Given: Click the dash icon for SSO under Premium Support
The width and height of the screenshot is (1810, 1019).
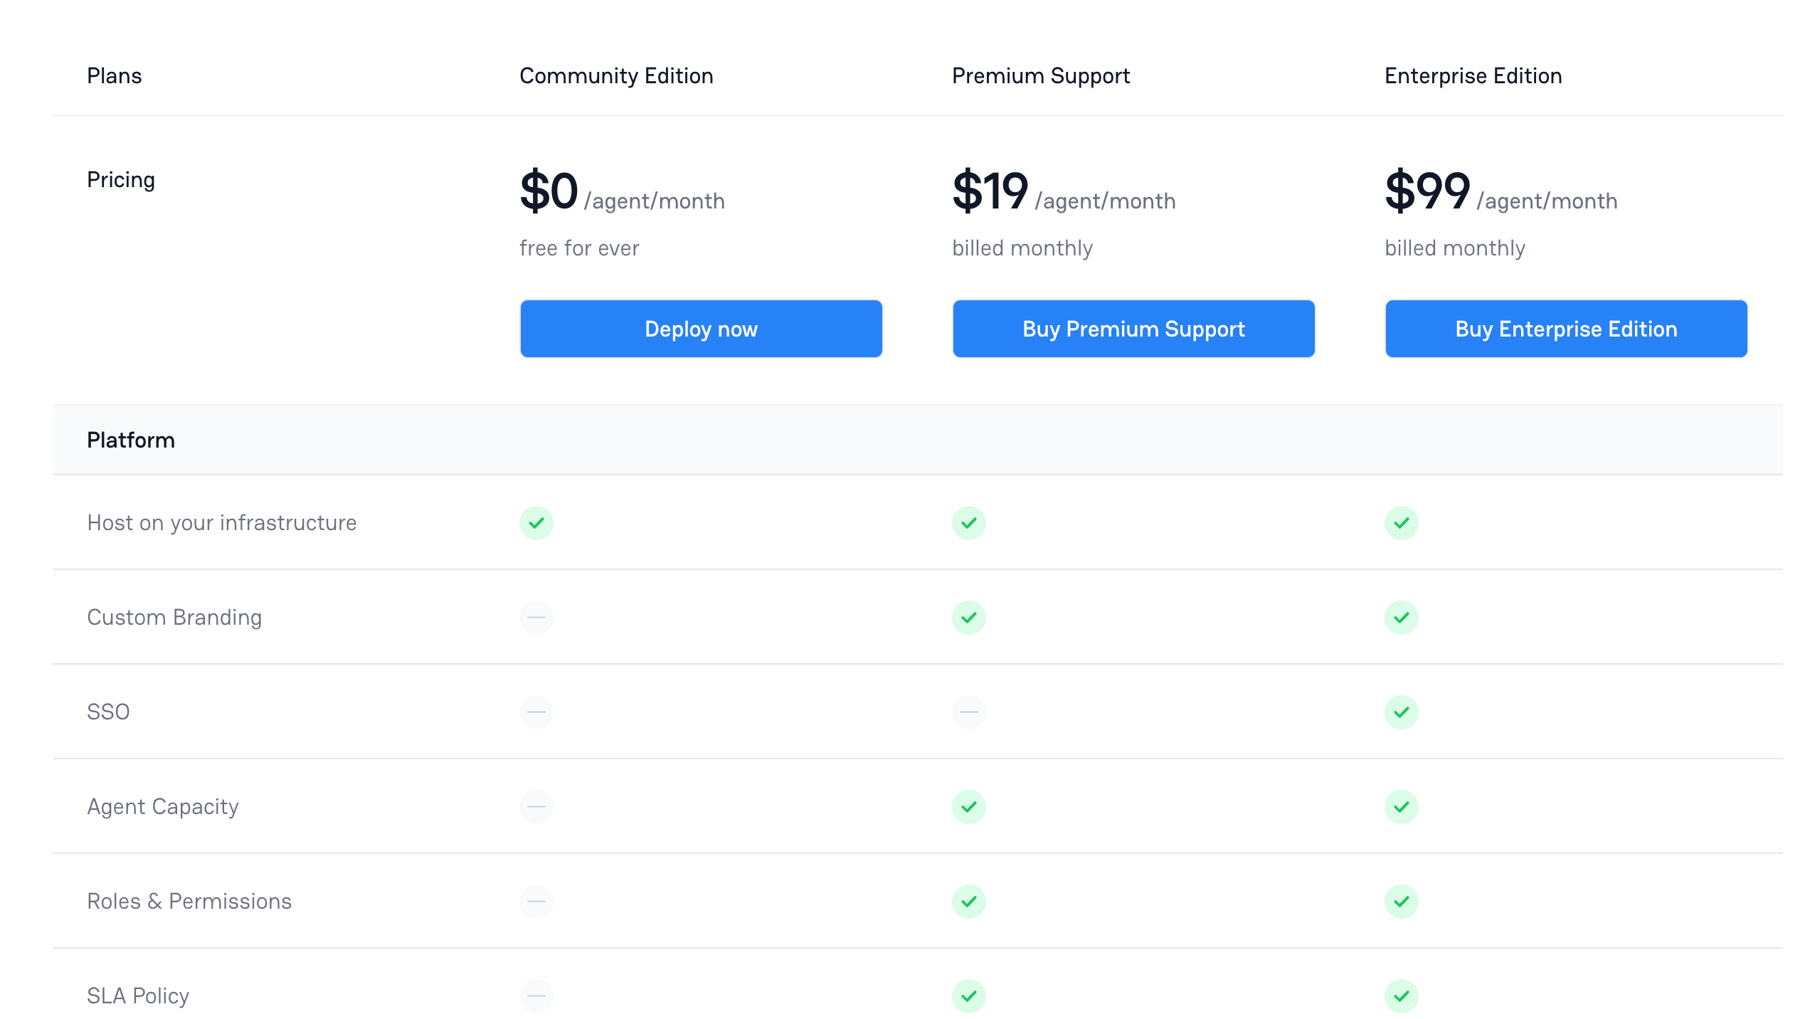Looking at the screenshot, I should click(x=968, y=712).
